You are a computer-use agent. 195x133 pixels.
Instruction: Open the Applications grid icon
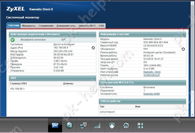tap(140, 125)
